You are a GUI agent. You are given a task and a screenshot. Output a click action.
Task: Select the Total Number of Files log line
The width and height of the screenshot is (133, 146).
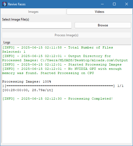pyautogui.click(x=58, y=50)
